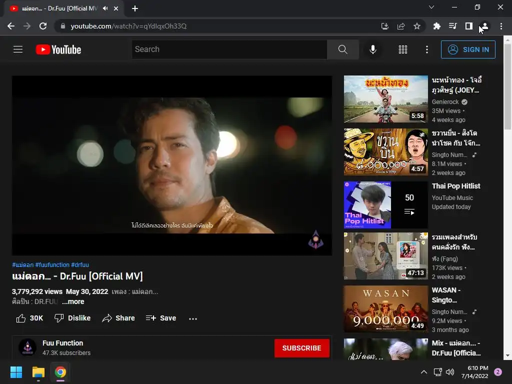Open media control icon in toolbar

click(452, 26)
